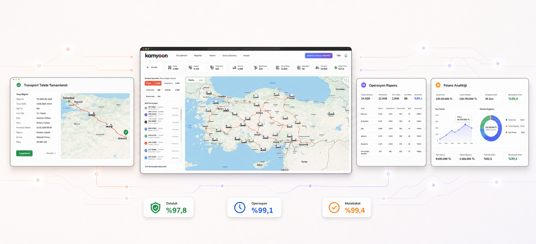Click green checkmark beside Transport Talebi Tamamlandı
Viewport: 536px width, 244px height.
coord(19,85)
